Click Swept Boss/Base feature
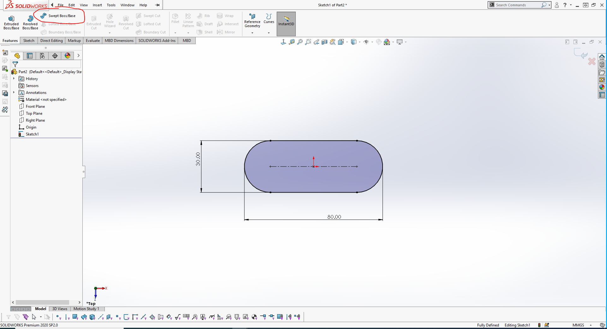The image size is (607, 329). [58, 16]
